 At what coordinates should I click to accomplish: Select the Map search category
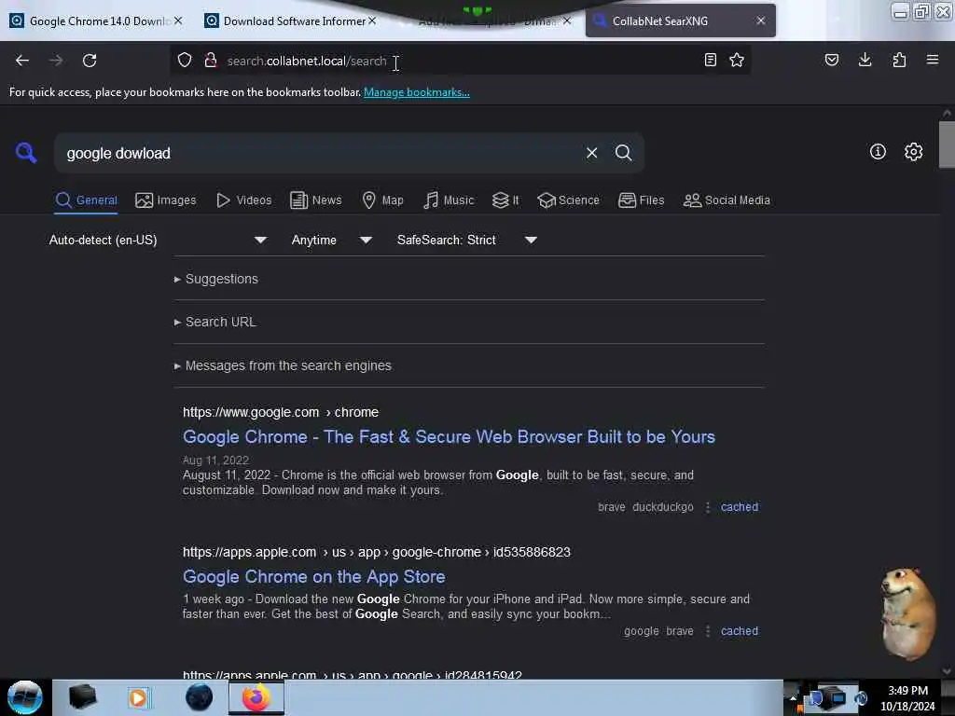coord(382,200)
